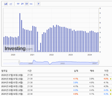
Task: Click the latest bar at far right of chart
Action: [x=98, y=42]
